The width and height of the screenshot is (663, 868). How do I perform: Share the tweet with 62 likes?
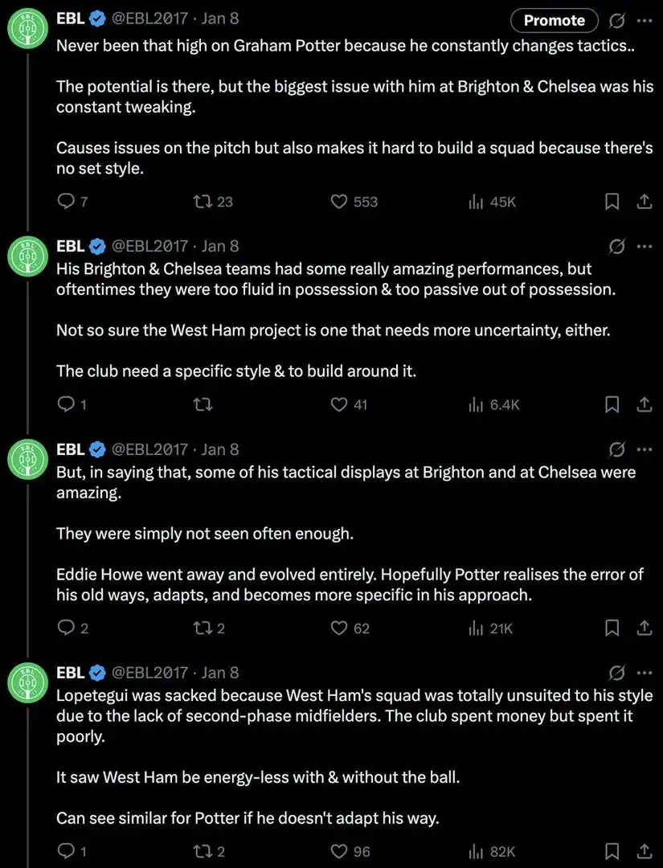tap(644, 628)
